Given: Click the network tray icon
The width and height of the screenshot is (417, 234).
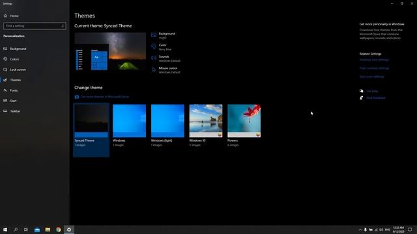Looking at the screenshot, I should click(376, 229).
